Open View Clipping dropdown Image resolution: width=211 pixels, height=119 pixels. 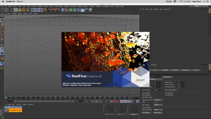[x=158, y=105]
